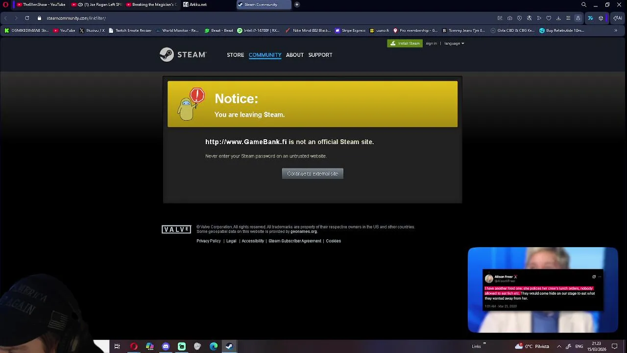Click the translate globe icon

(529, 18)
